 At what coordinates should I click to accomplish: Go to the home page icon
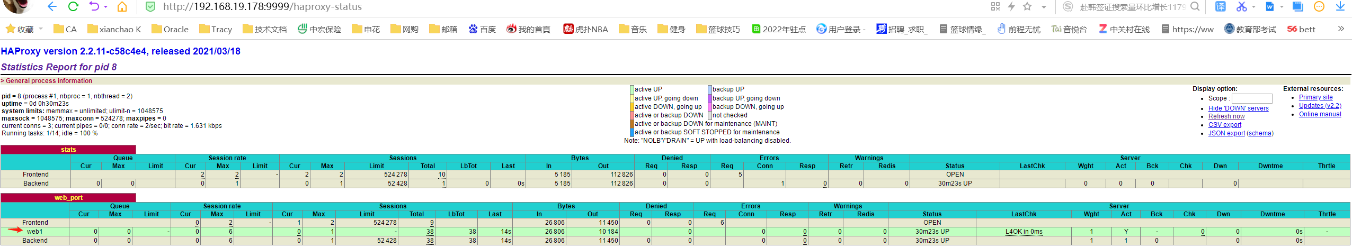pyautogui.click(x=122, y=6)
